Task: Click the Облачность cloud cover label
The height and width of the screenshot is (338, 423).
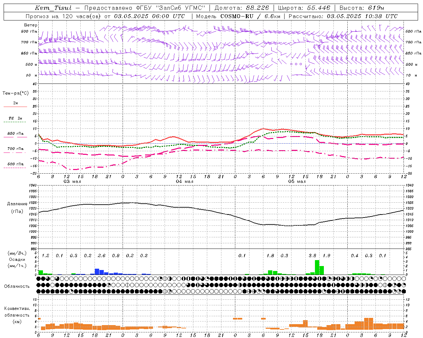Action: coord(17,286)
